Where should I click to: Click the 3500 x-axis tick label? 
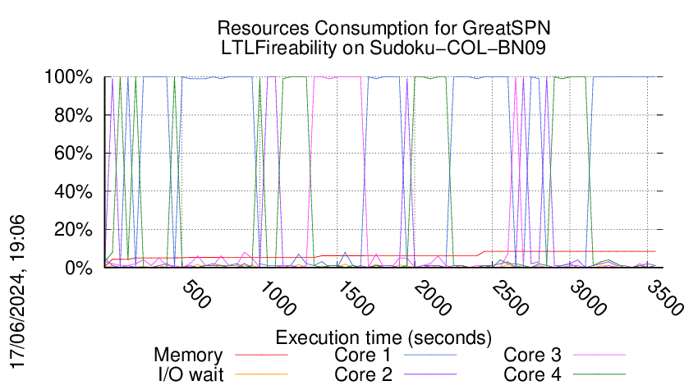[665, 298]
